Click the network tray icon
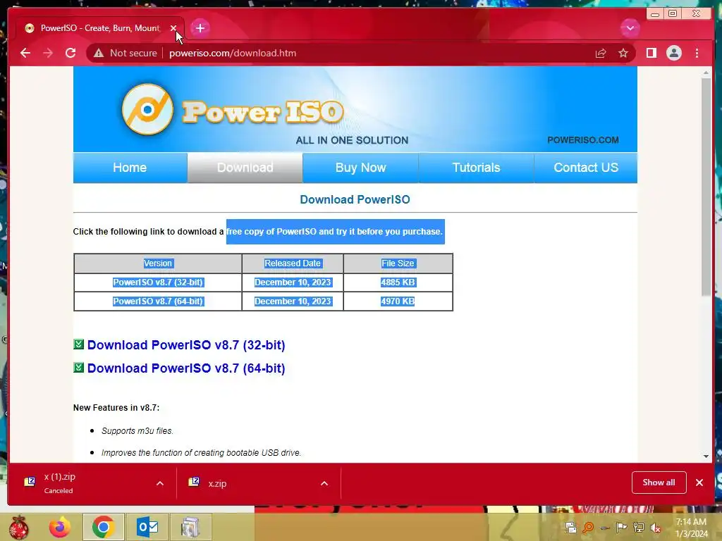The height and width of the screenshot is (541, 722). tap(639, 528)
